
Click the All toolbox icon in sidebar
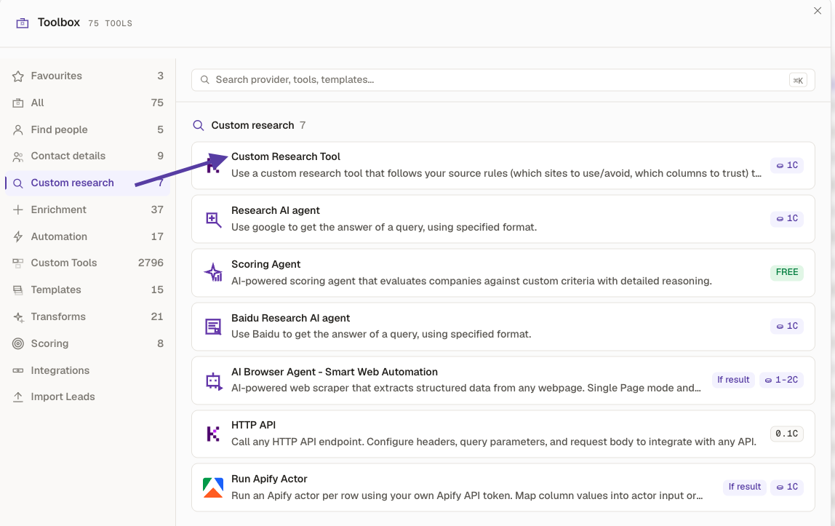pos(18,103)
